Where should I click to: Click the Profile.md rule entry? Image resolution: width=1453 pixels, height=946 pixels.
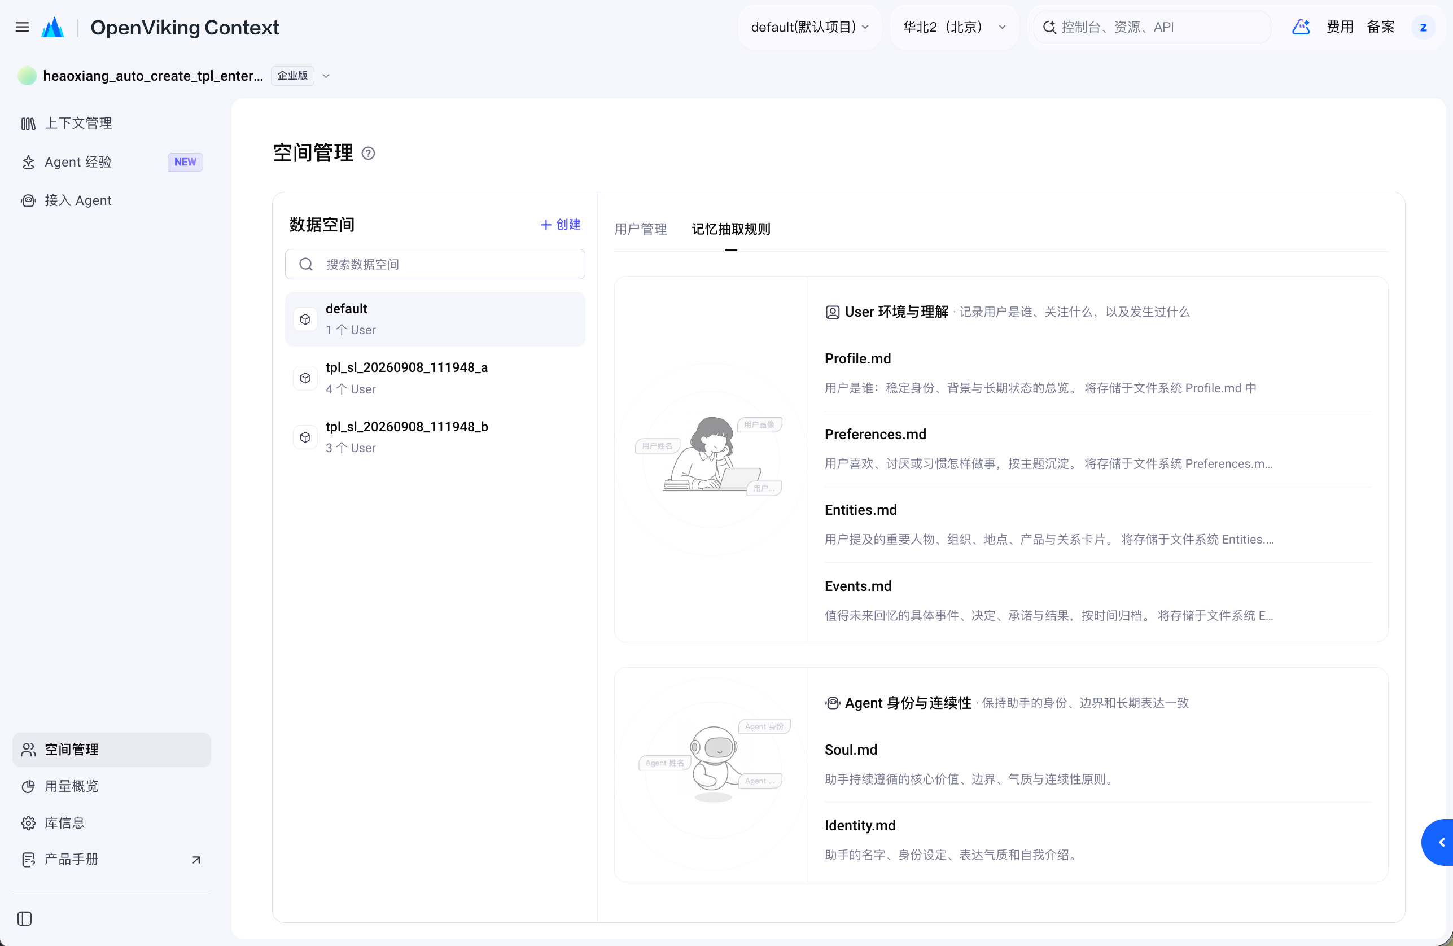(x=1098, y=373)
